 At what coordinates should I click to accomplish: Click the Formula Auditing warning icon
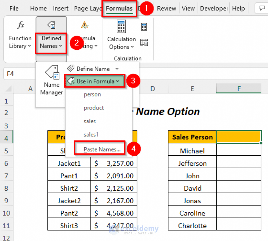coord(85,25)
